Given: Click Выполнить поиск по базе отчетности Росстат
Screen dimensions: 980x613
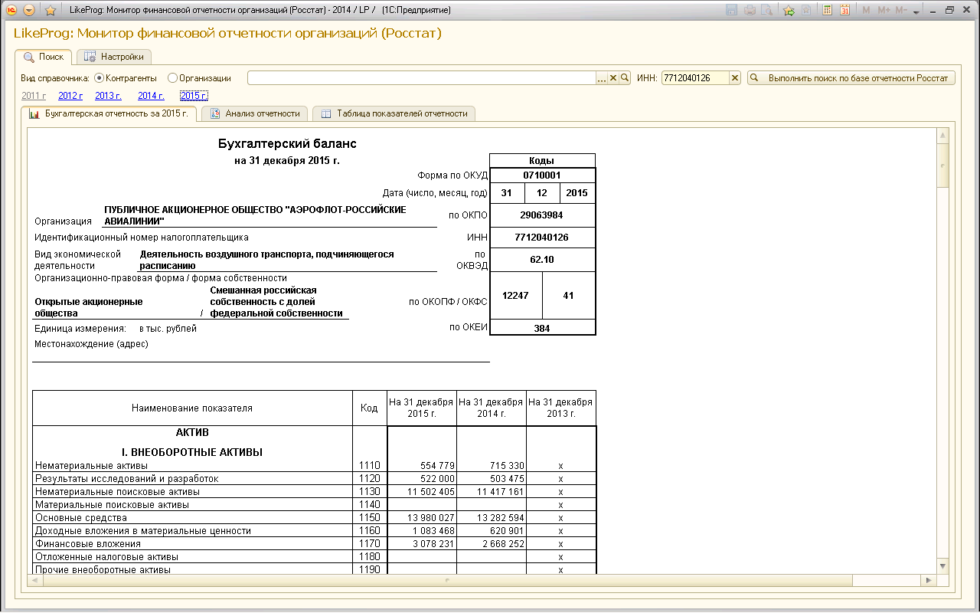Looking at the screenshot, I should pyautogui.click(x=851, y=78).
